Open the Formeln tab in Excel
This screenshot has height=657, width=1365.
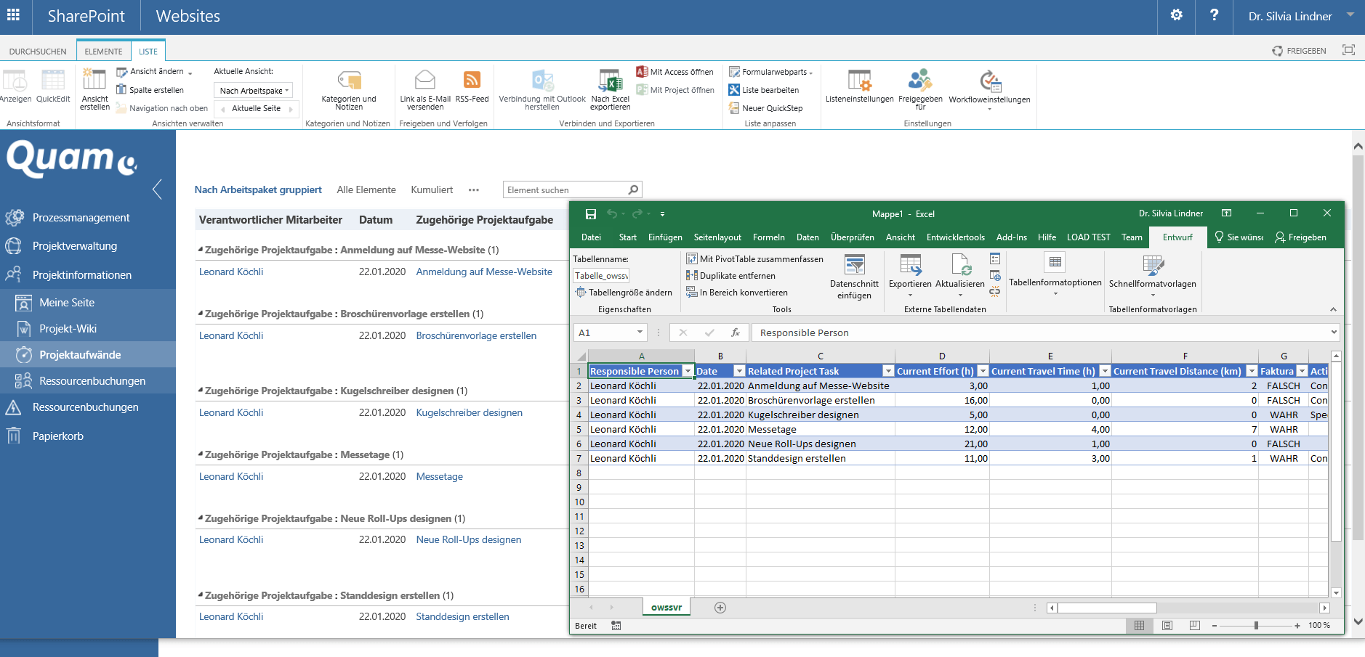[x=768, y=237]
